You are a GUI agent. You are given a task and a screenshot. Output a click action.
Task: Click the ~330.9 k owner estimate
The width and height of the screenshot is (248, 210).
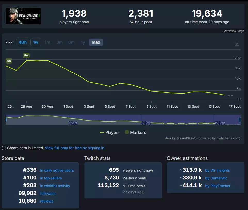click(x=191, y=178)
